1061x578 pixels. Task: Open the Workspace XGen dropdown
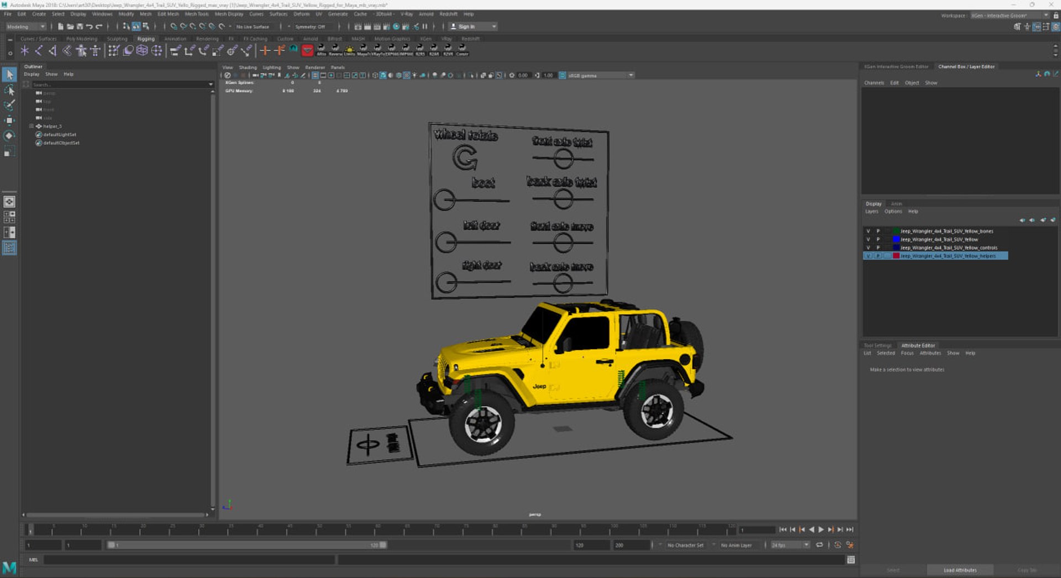(x=1010, y=15)
